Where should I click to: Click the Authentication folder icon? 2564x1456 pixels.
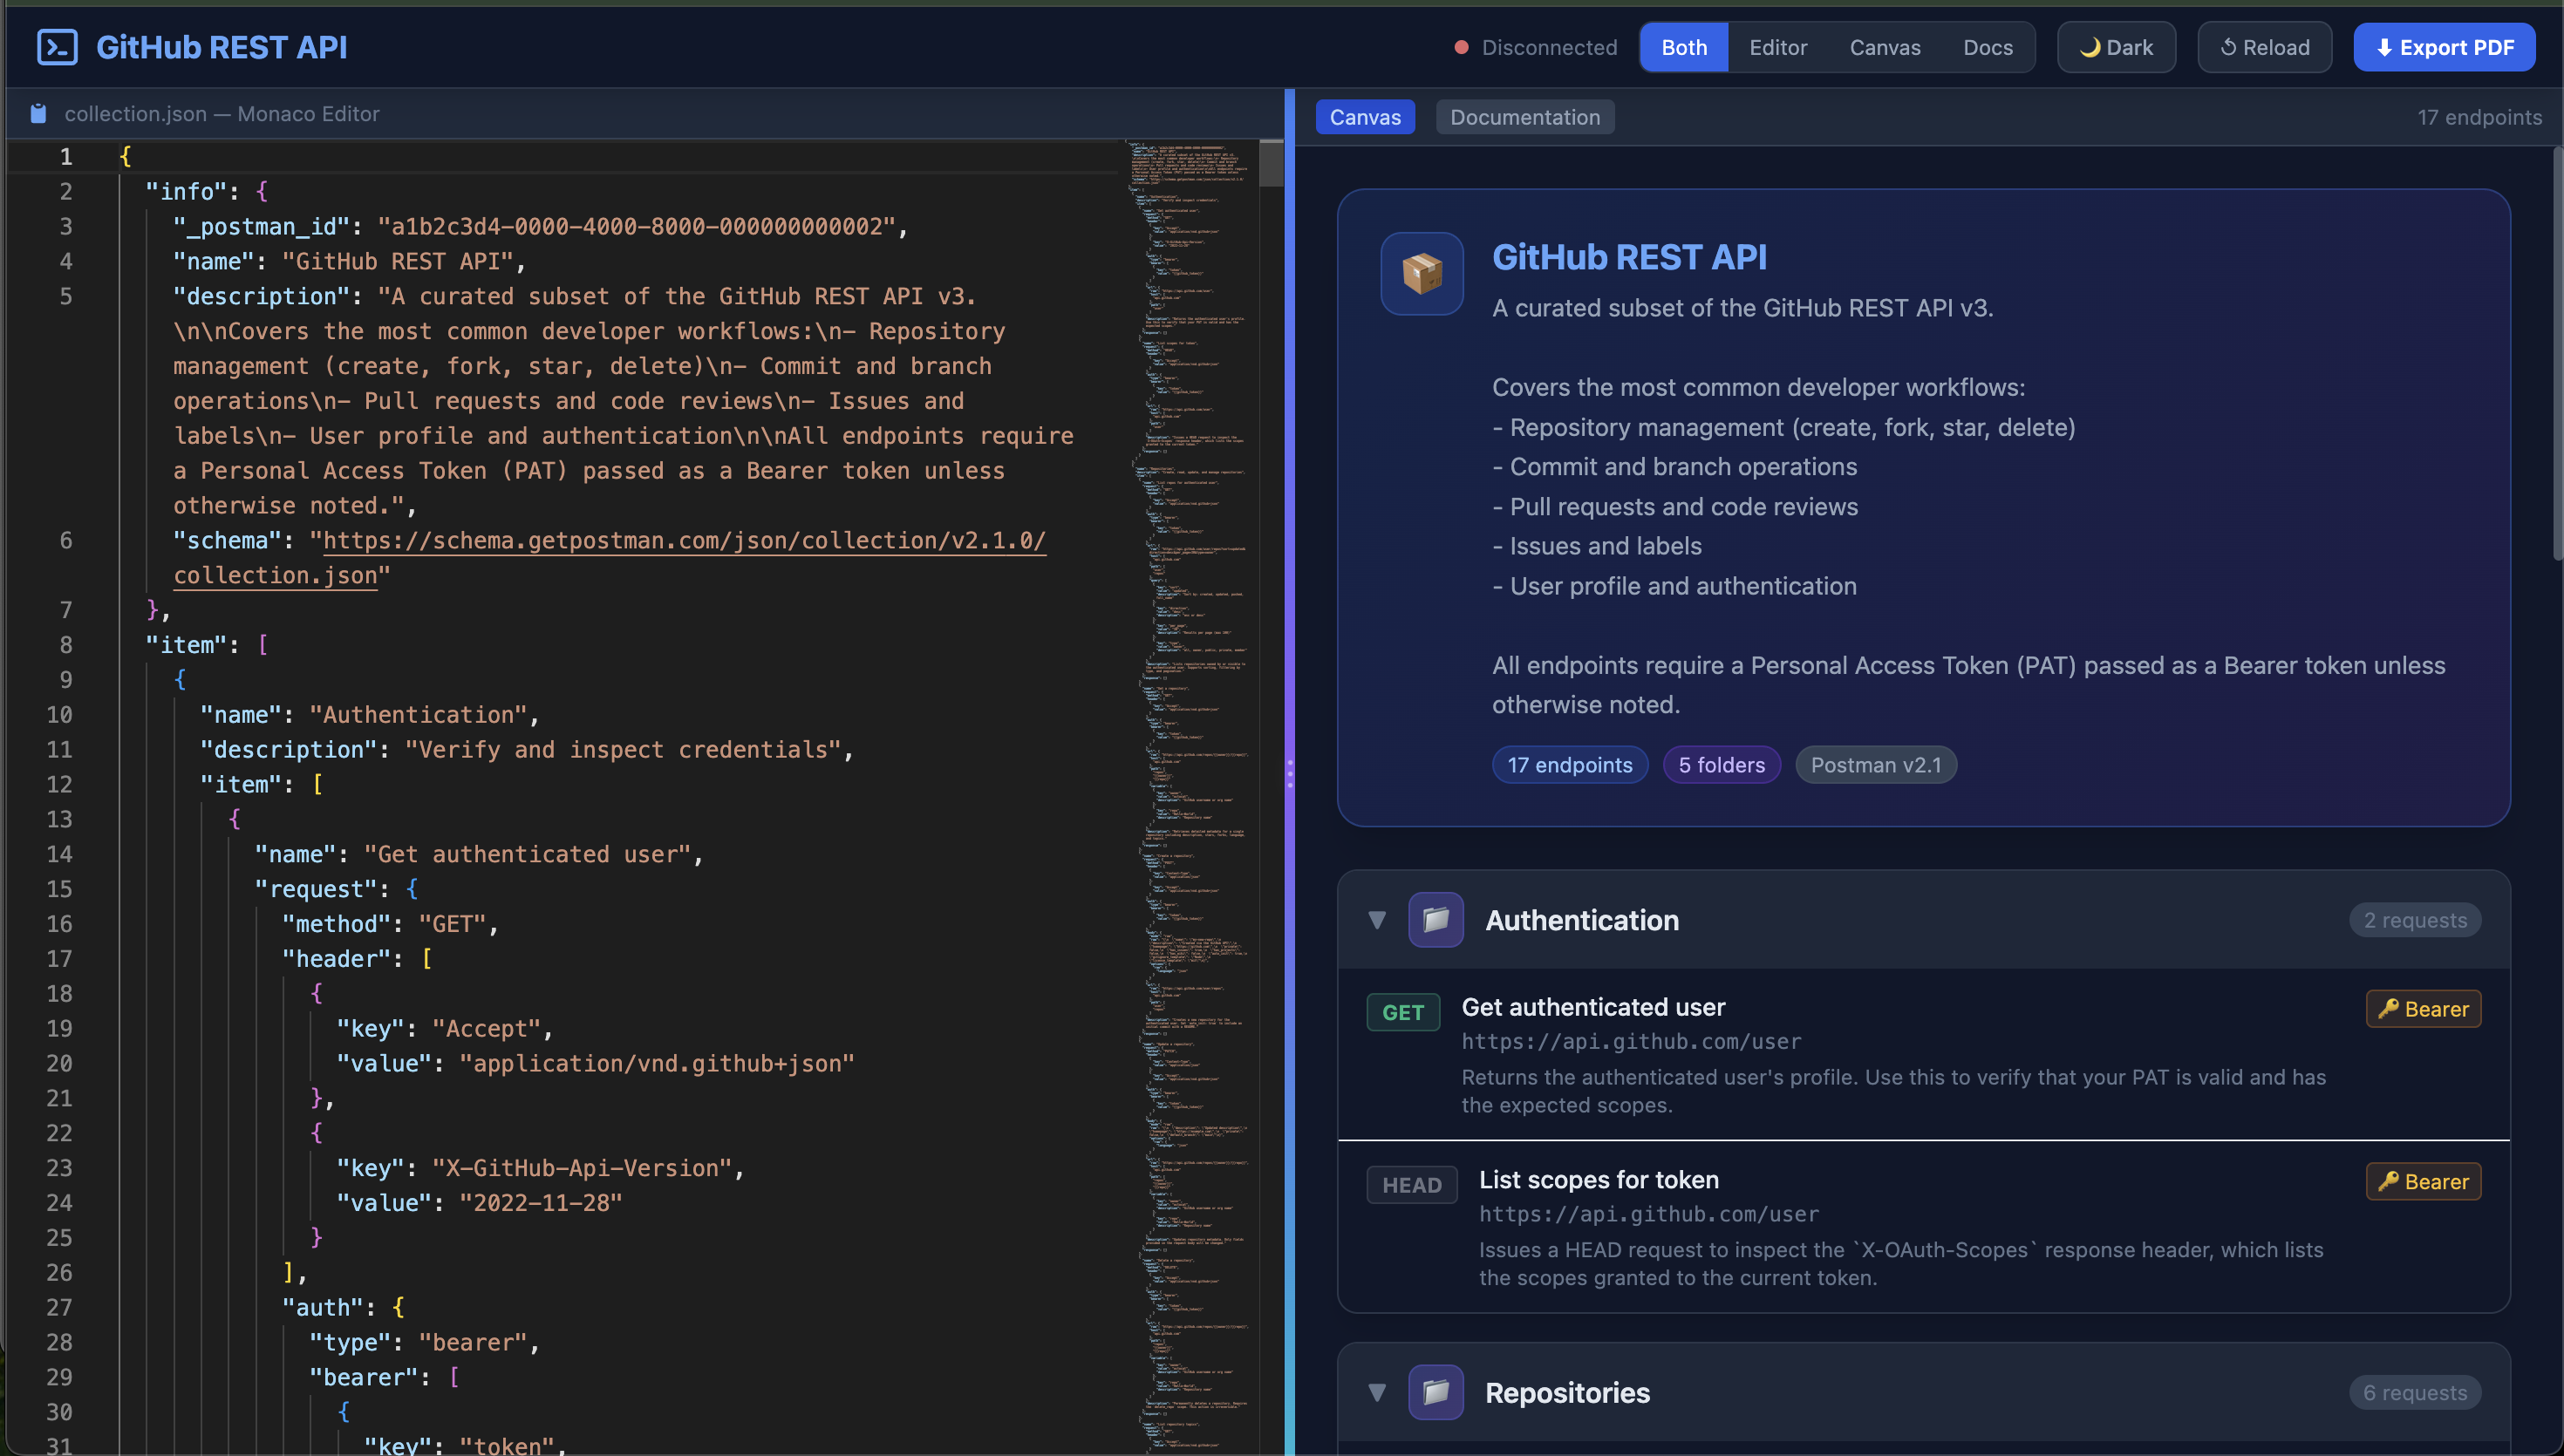tap(1435, 919)
